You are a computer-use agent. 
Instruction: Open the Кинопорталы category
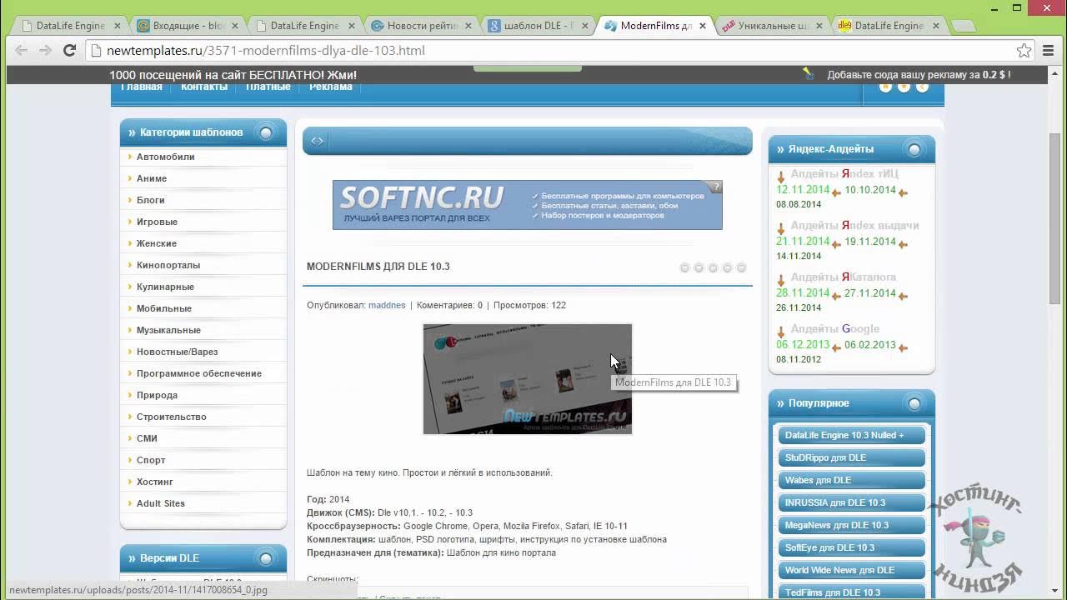(168, 265)
